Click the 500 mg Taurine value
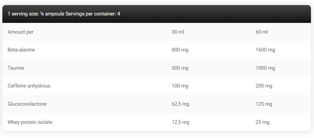 [x=180, y=68]
